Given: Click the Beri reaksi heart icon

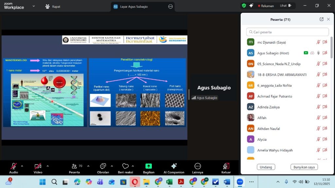Looking at the screenshot, I should point(125,166).
